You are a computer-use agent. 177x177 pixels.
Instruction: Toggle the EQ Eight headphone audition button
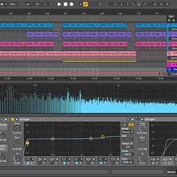125,125
